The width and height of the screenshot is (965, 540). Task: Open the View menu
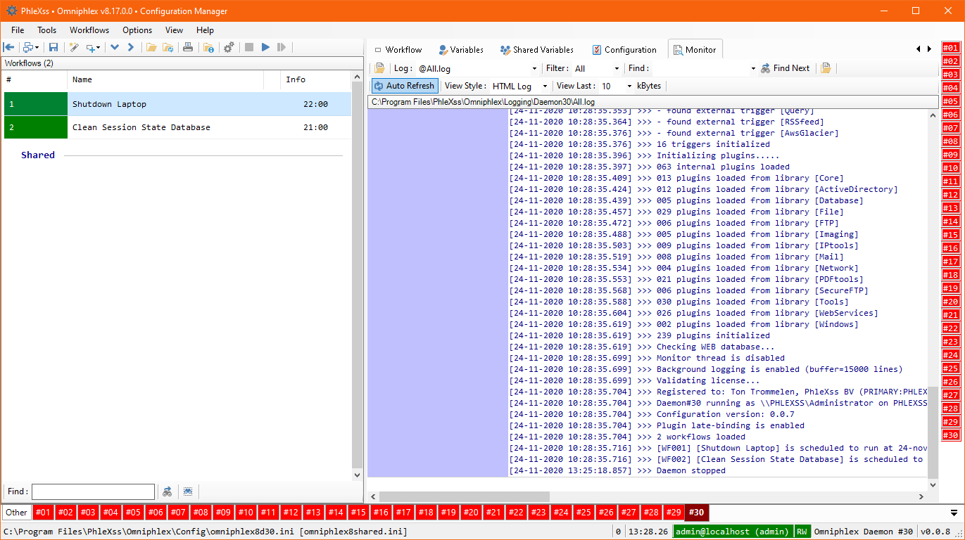[x=175, y=30]
